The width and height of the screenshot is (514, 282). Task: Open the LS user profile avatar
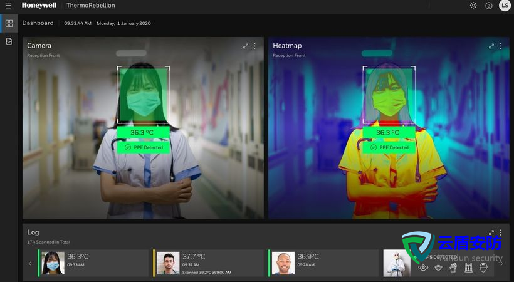click(x=505, y=6)
